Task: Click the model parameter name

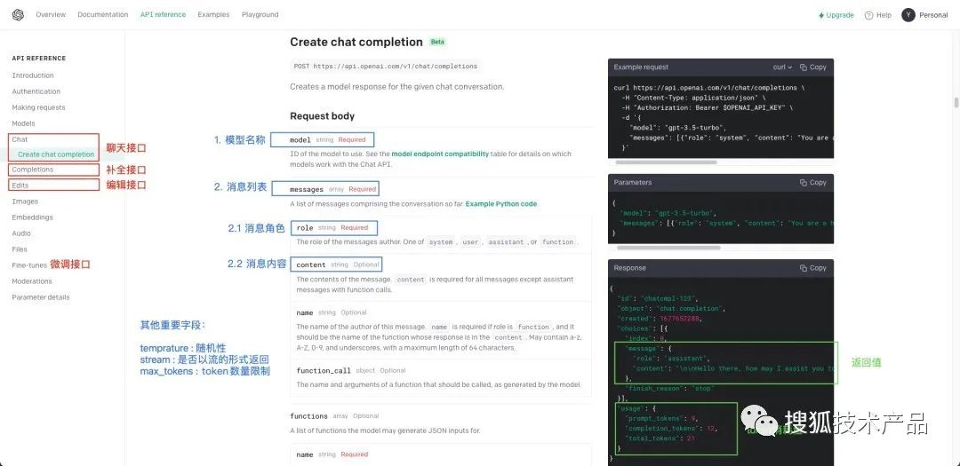Action: coord(300,140)
